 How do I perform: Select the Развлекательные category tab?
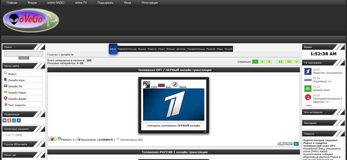tap(127, 49)
